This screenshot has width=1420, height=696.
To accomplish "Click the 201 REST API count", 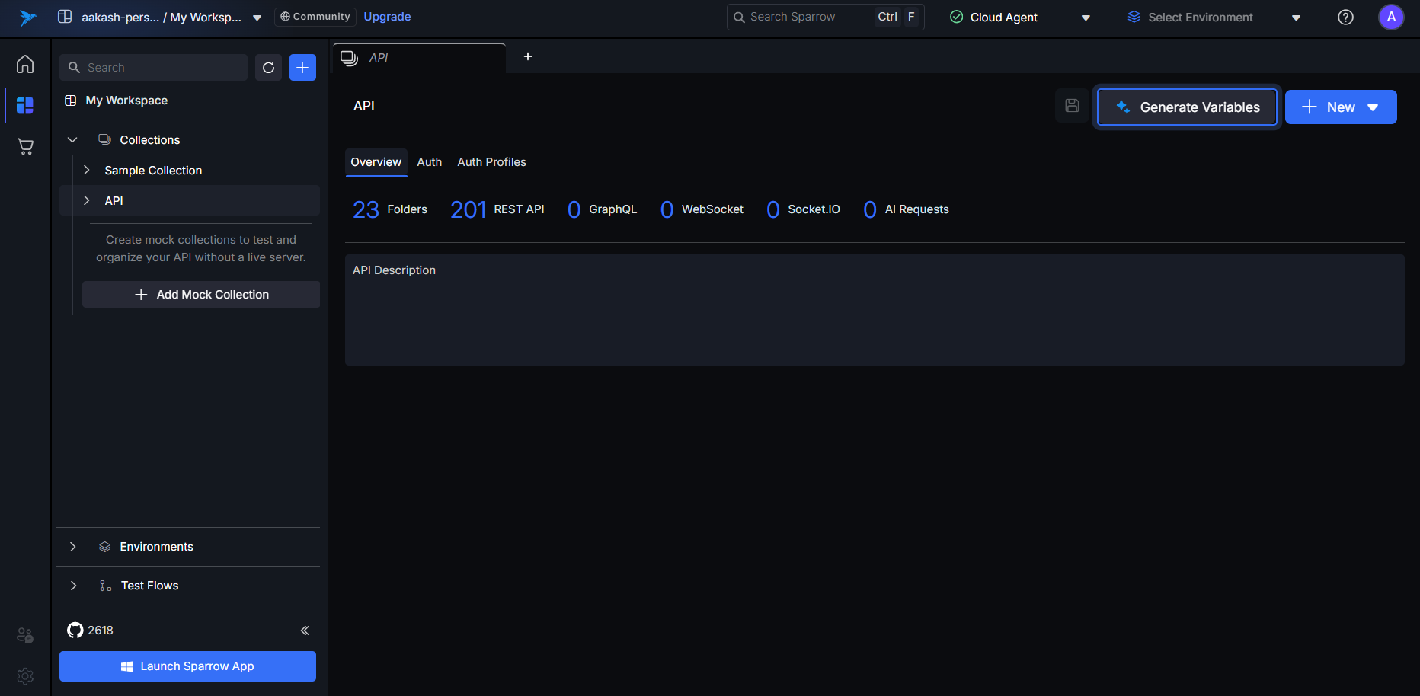I will tap(497, 209).
